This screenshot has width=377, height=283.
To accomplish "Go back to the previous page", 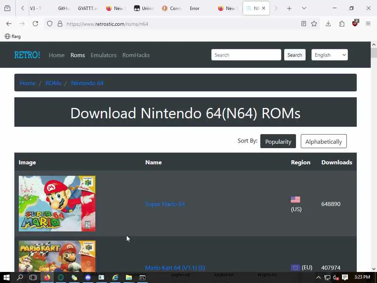I will (9, 24).
